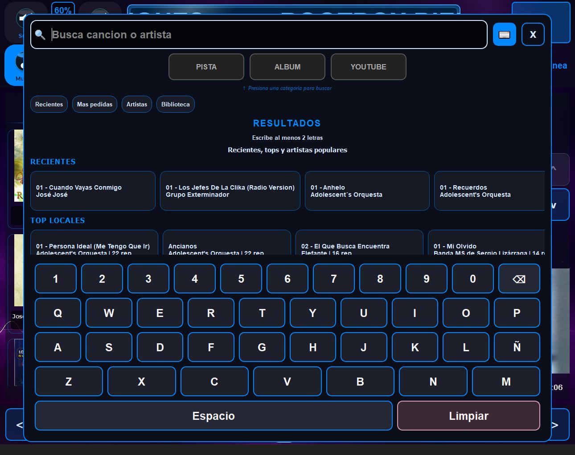
Task: Open the Biblioteca filter chip
Action: coord(176,104)
